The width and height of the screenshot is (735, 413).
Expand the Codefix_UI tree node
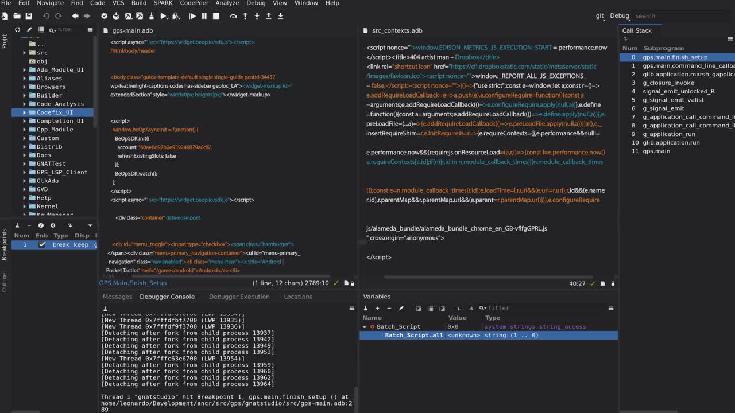point(25,112)
